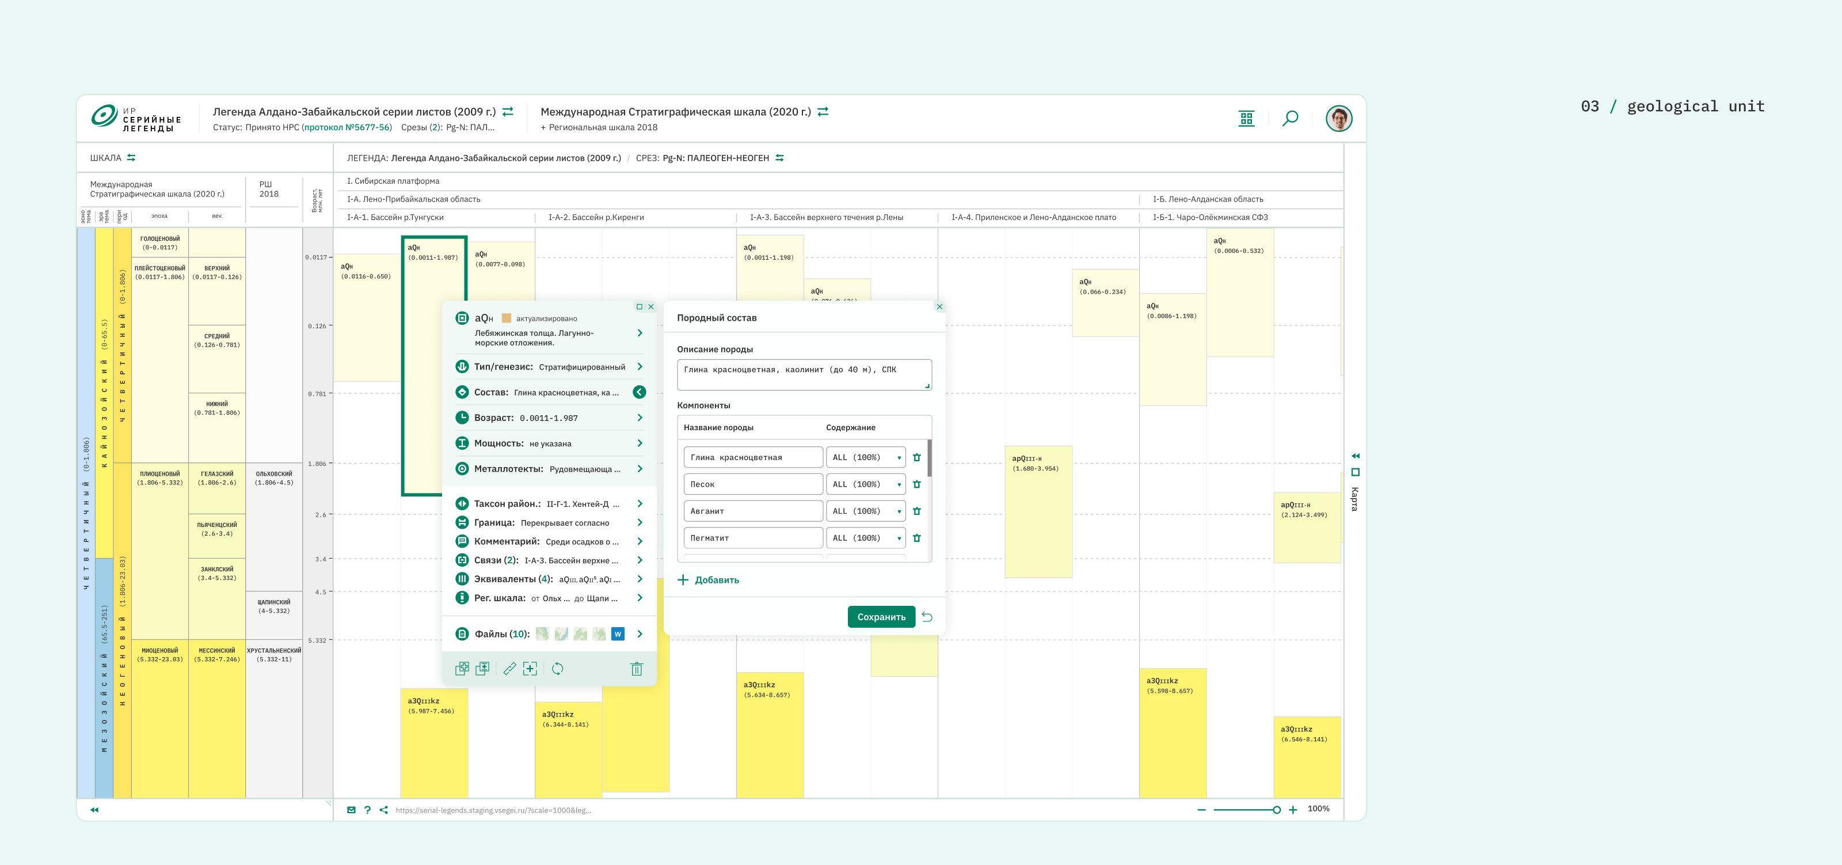Click the mail icon in bottom bar
The width and height of the screenshot is (1842, 865).
coord(351,810)
